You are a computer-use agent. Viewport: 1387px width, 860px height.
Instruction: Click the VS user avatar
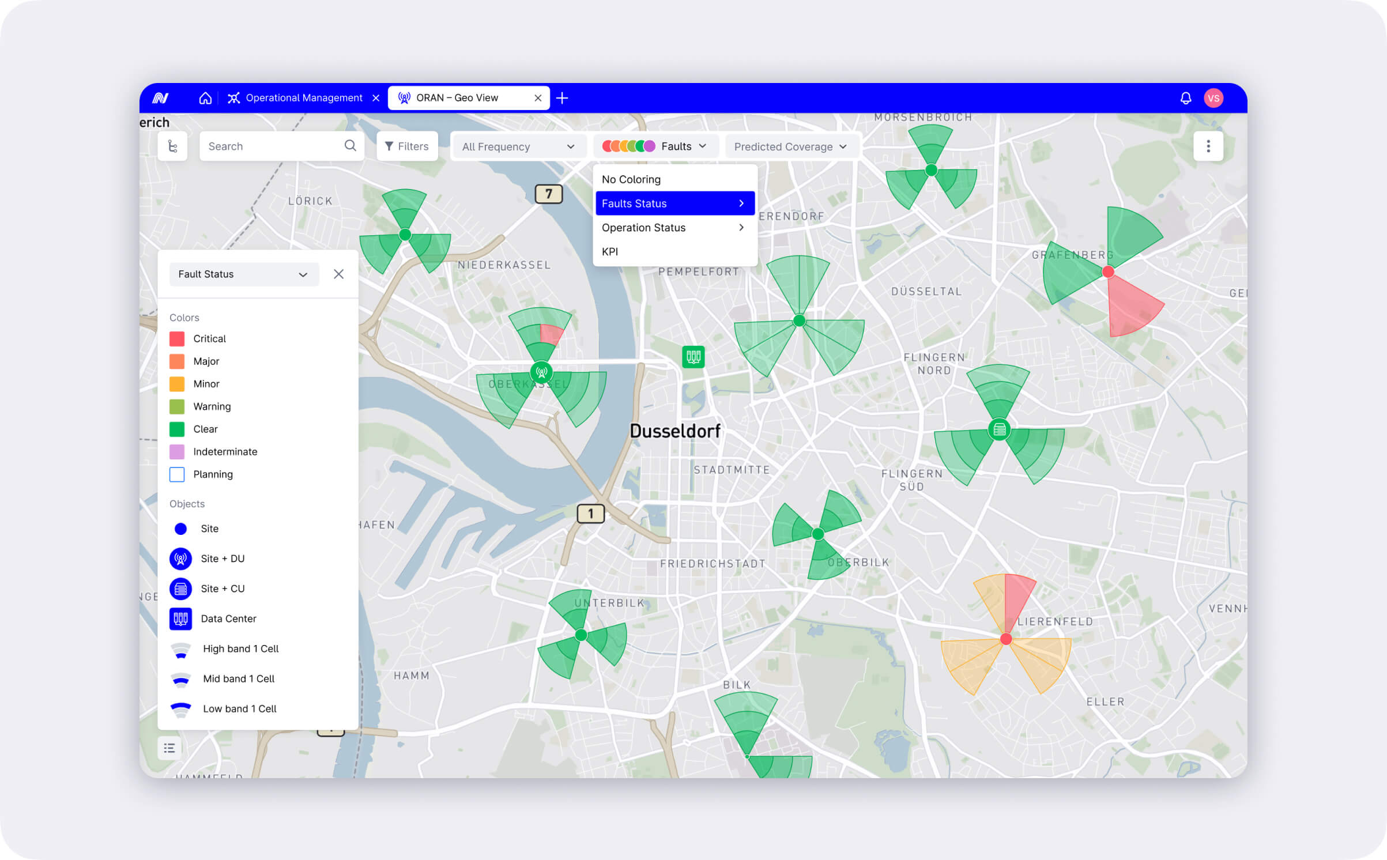point(1213,98)
